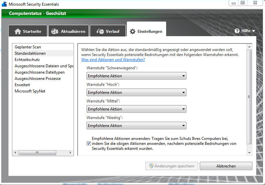This screenshot has height=185, width=265.
Task: Click the content pane scroll down arrow
Action: [x=249, y=153]
